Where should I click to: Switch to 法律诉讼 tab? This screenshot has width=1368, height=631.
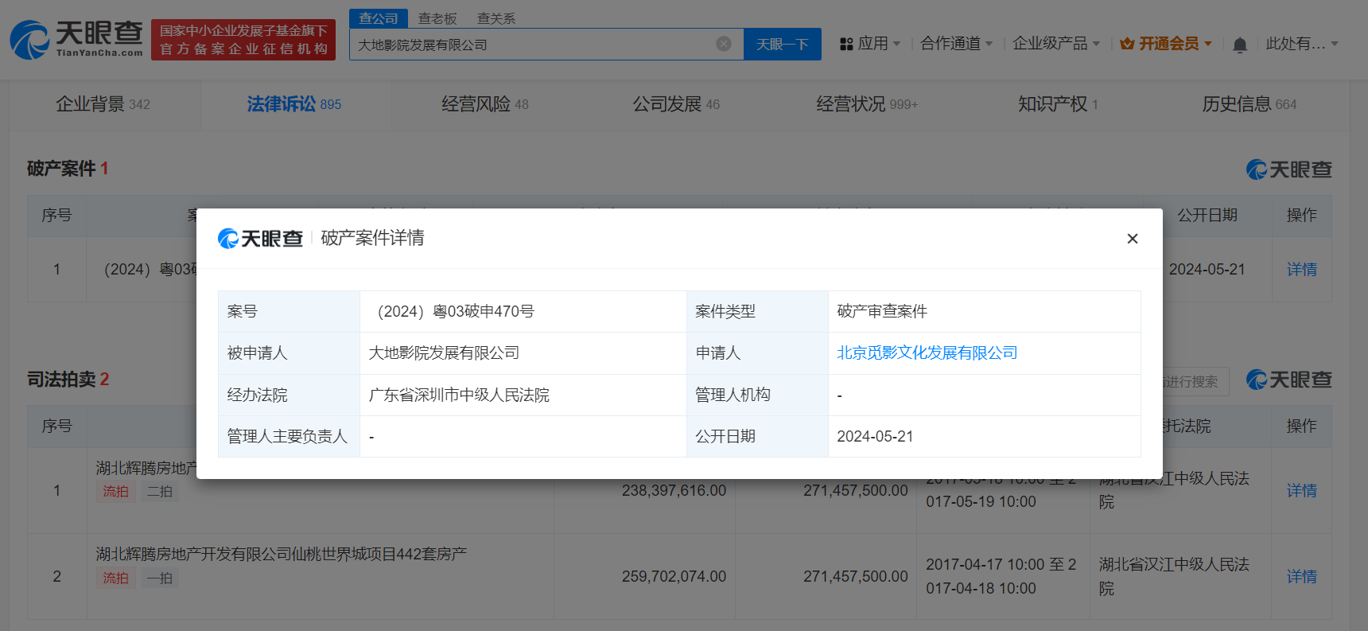tap(294, 104)
